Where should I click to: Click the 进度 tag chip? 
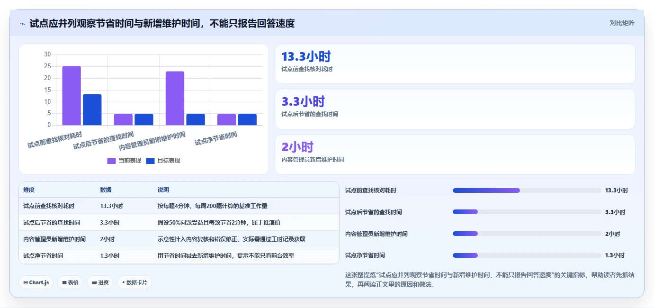click(100, 282)
